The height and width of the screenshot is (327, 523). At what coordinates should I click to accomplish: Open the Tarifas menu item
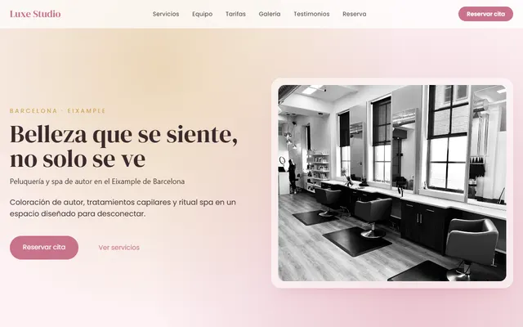[x=235, y=14]
